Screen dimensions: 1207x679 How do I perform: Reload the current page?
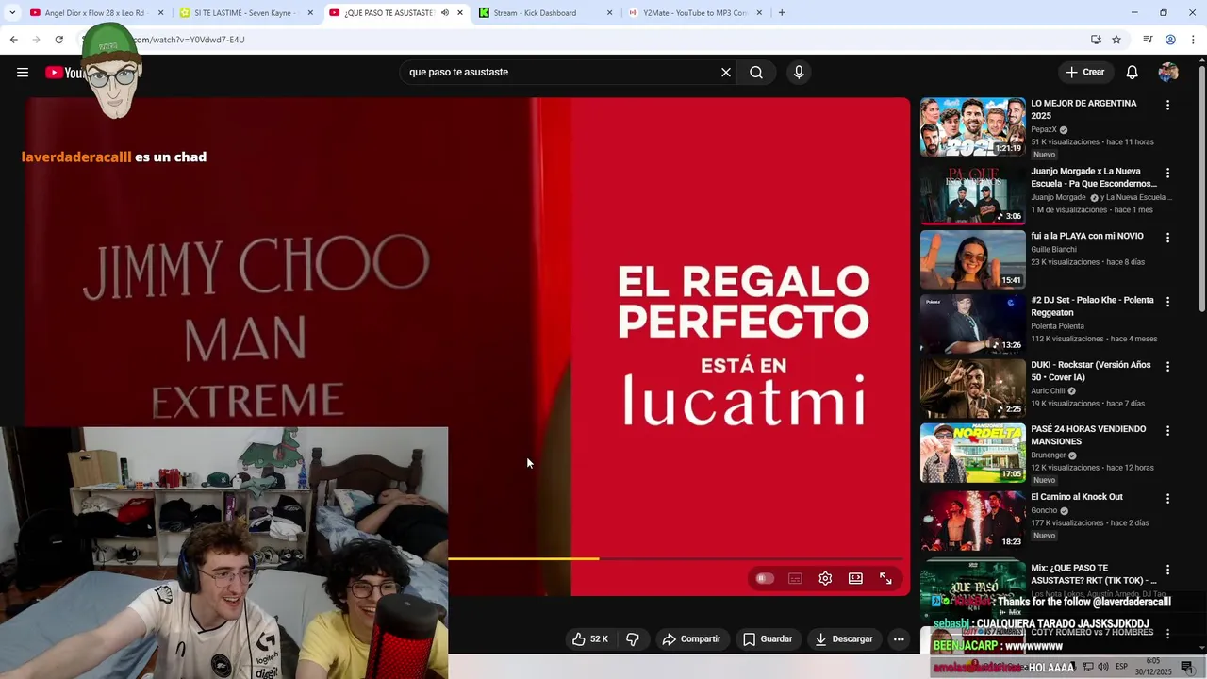58,40
